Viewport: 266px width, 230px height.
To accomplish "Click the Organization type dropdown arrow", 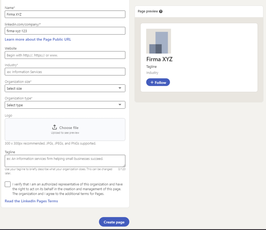I will 120,105.
